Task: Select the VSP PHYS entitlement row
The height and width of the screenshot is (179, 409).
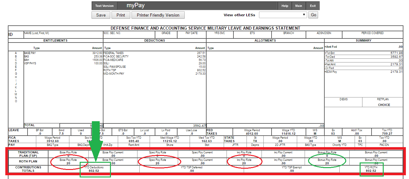Action: tap(63, 63)
